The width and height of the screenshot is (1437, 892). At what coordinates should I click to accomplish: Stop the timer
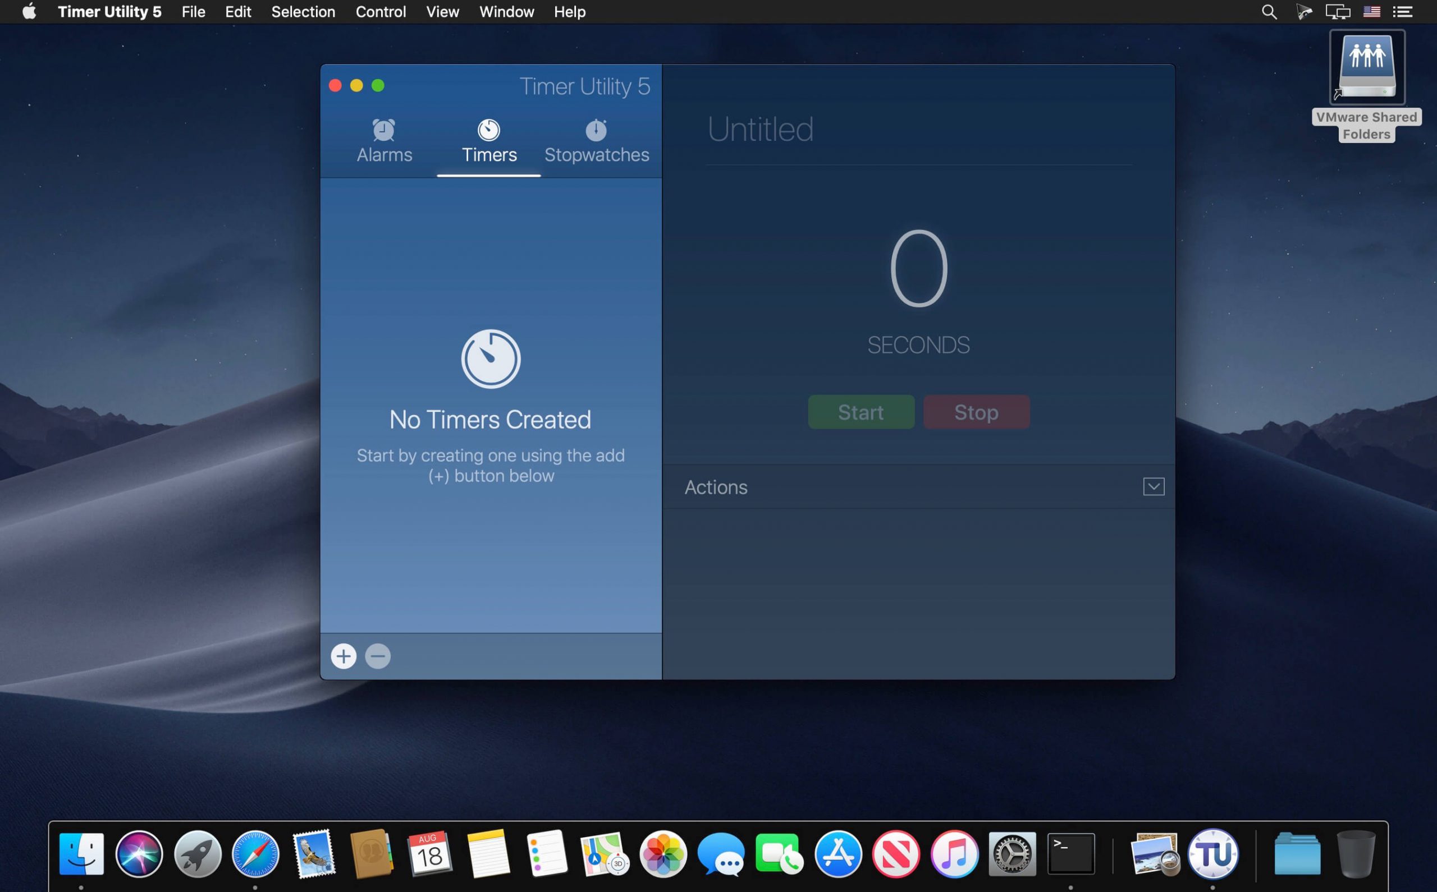[x=976, y=412]
